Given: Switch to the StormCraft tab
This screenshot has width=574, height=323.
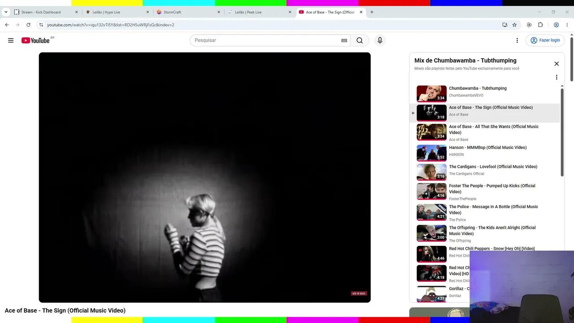Looking at the screenshot, I should (x=188, y=12).
